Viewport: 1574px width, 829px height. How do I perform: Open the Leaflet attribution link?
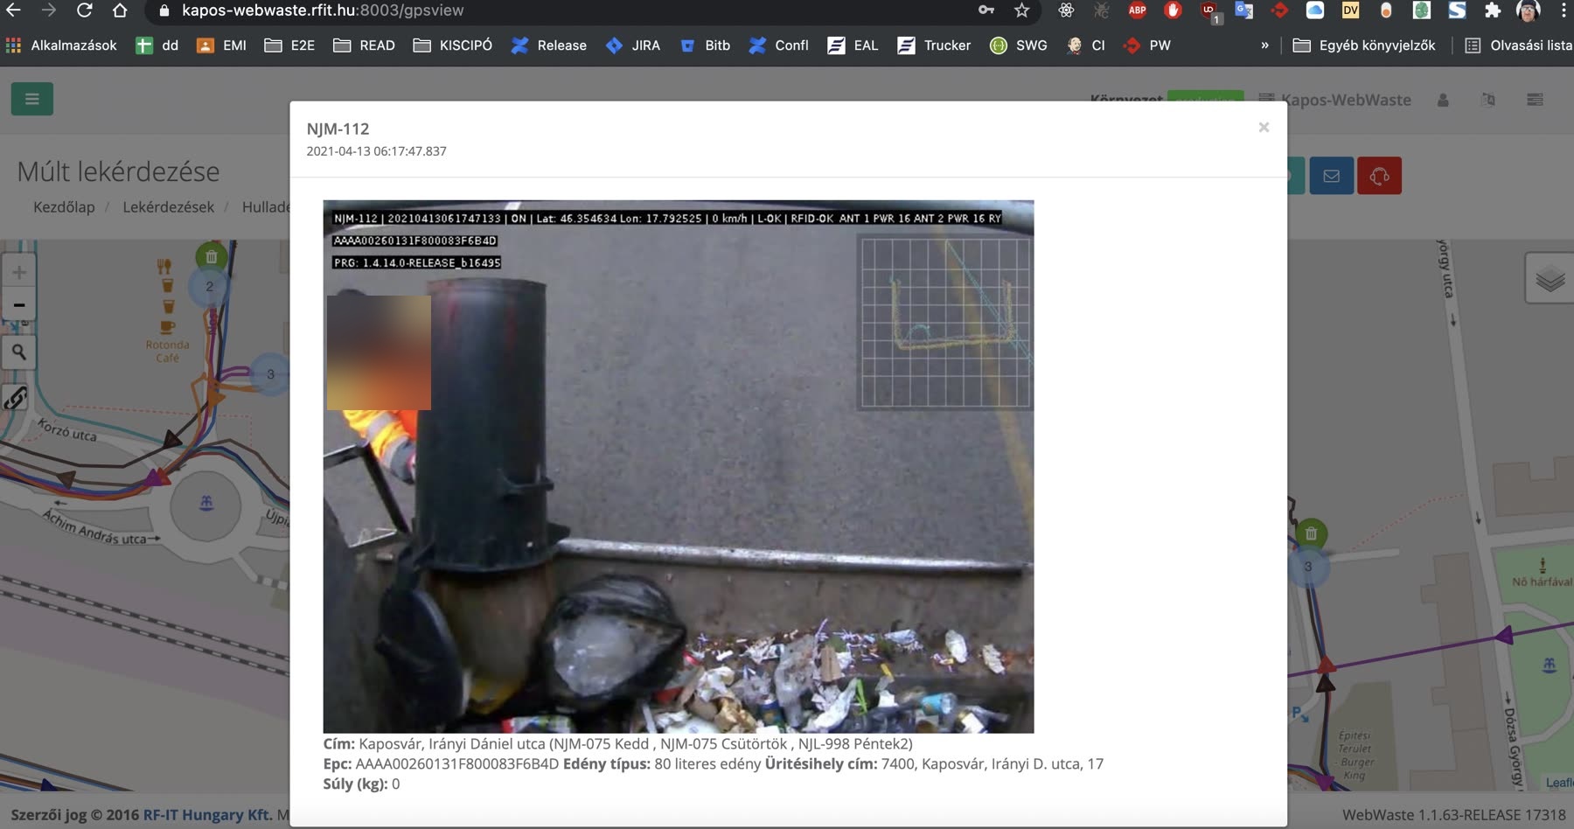(x=1559, y=783)
